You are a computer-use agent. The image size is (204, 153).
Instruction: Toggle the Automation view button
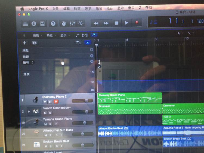click(x=77, y=35)
